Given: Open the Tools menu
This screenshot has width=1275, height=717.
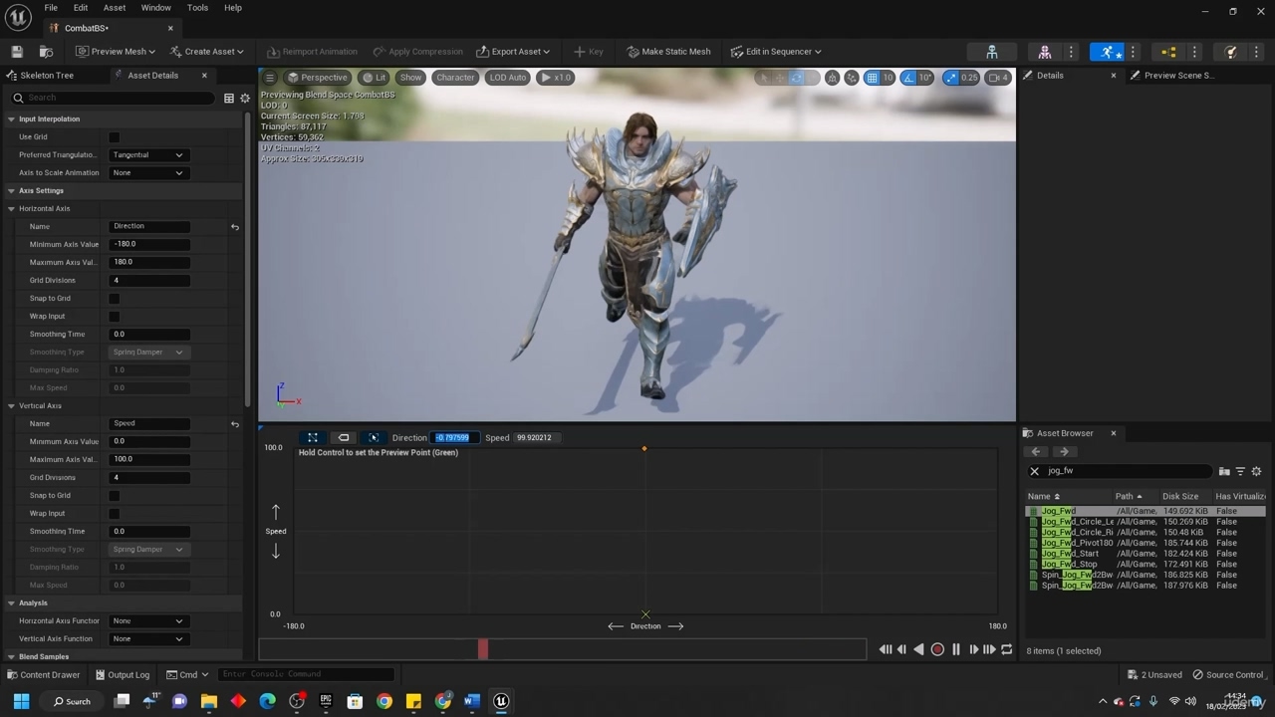Looking at the screenshot, I should click(x=197, y=8).
